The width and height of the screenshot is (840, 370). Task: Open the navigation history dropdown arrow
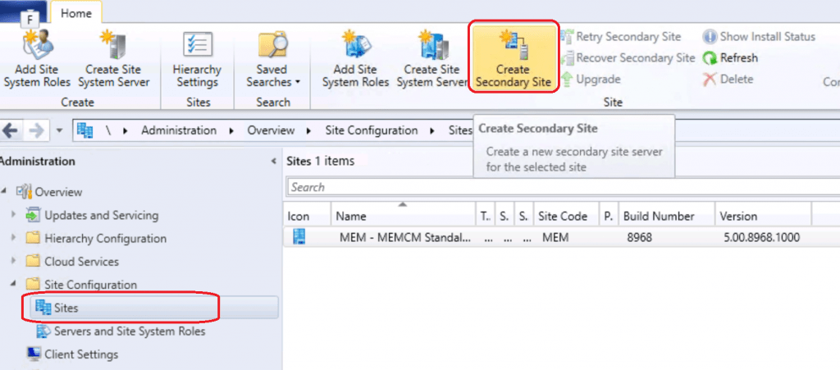(x=59, y=130)
